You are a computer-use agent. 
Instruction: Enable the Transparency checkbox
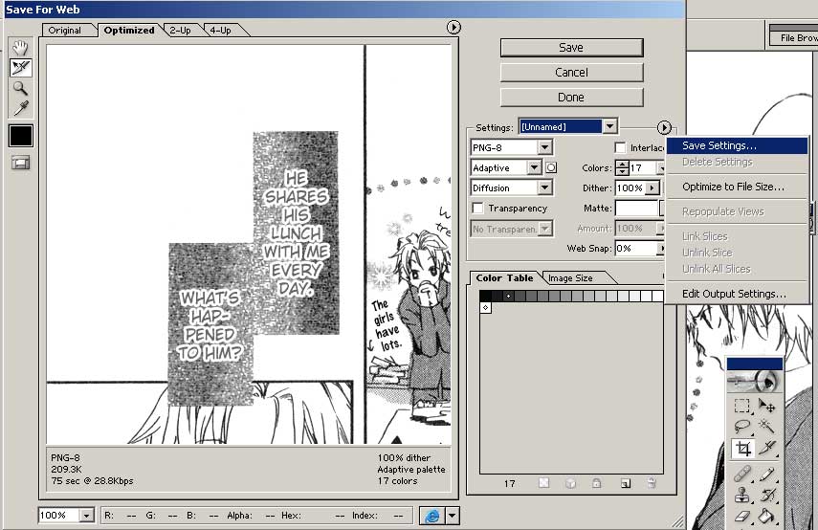tap(477, 209)
